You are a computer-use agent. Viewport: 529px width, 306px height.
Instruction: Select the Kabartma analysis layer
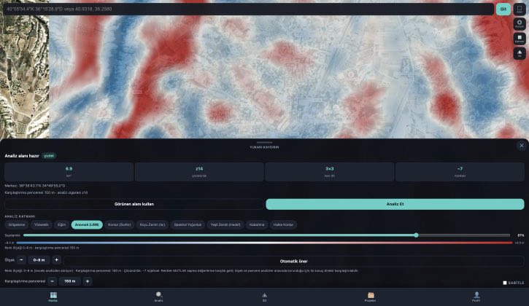point(257,225)
